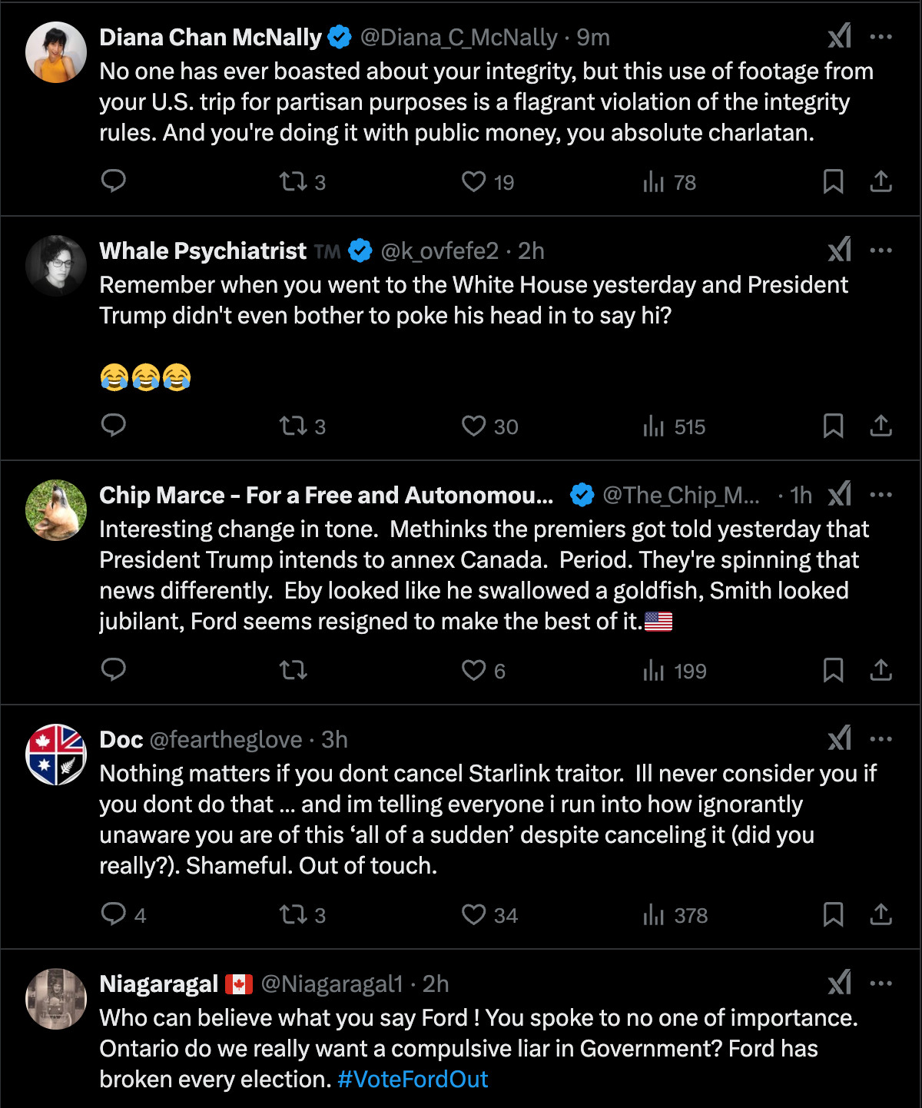The image size is (922, 1108).
Task: Like Doc's tweet with 34 likes
Action: tap(474, 914)
